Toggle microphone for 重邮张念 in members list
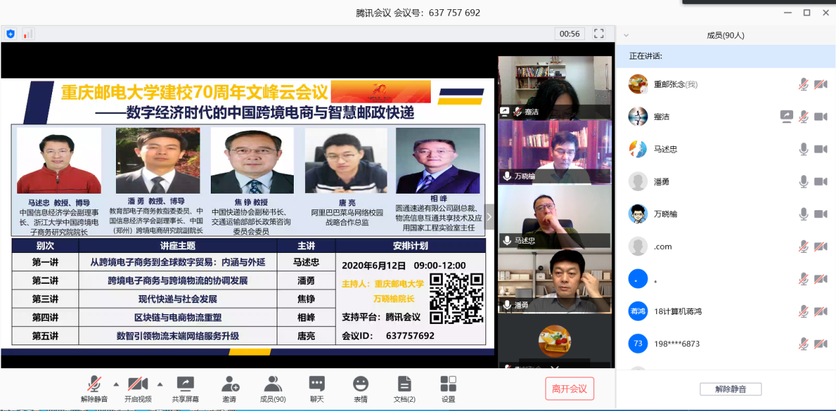836x411 pixels. [x=803, y=84]
